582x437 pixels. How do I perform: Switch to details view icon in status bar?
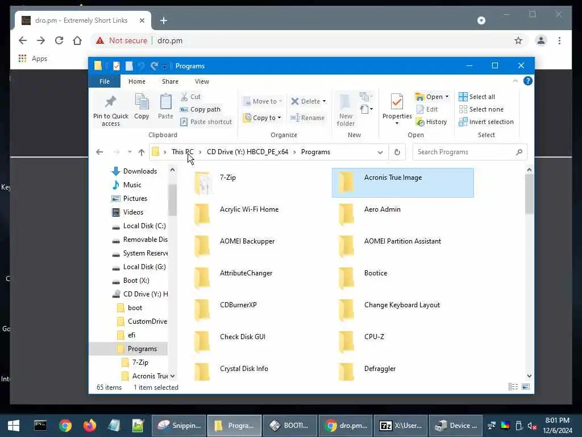(x=513, y=387)
